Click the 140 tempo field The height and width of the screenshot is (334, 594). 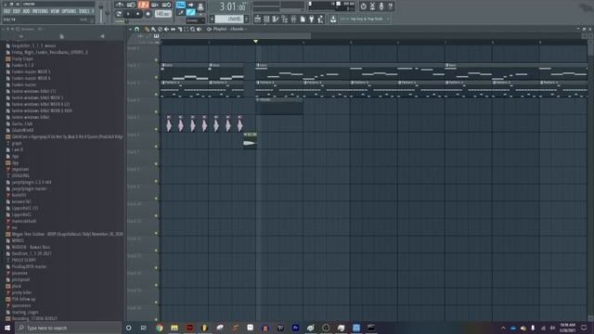pos(163,14)
